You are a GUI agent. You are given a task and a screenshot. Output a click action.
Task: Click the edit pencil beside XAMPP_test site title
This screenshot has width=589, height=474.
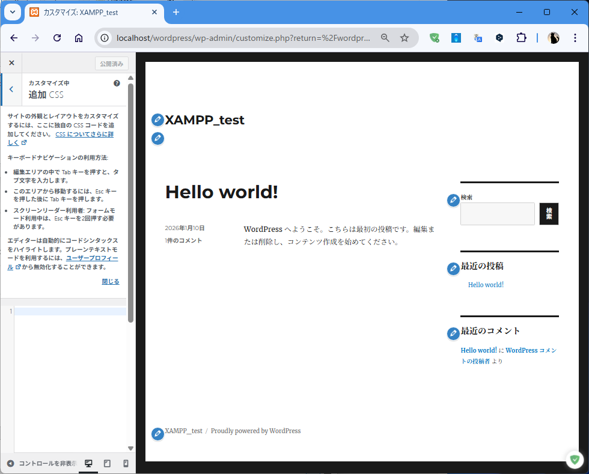157,120
